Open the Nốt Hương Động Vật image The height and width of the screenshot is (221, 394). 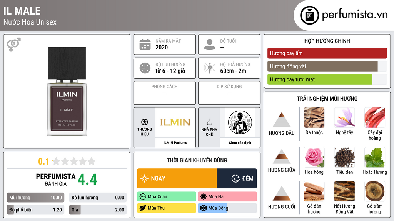point(344,191)
